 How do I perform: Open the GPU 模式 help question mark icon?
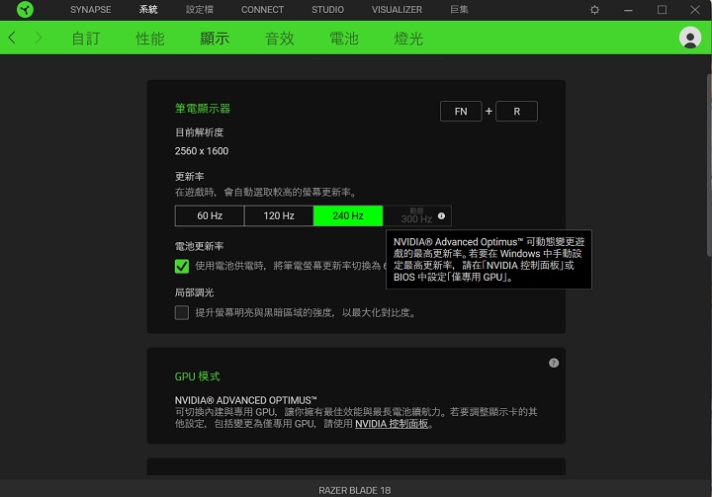coord(554,363)
